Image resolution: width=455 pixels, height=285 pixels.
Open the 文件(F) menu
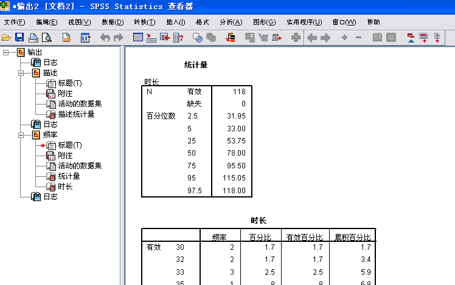[15, 22]
